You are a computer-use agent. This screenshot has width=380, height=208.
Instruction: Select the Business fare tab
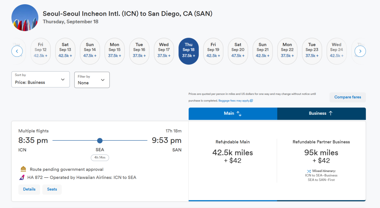tap(321, 114)
